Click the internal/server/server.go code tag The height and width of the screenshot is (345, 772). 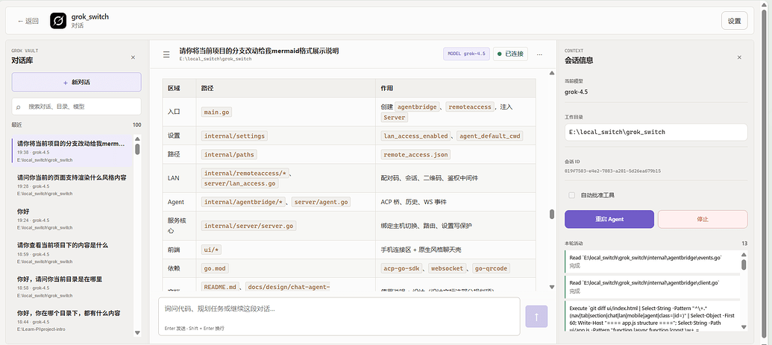tap(248, 226)
